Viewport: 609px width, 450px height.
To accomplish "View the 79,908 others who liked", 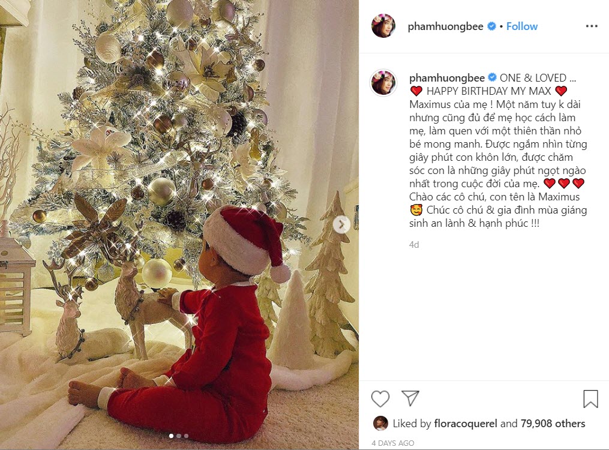I will [x=553, y=424].
